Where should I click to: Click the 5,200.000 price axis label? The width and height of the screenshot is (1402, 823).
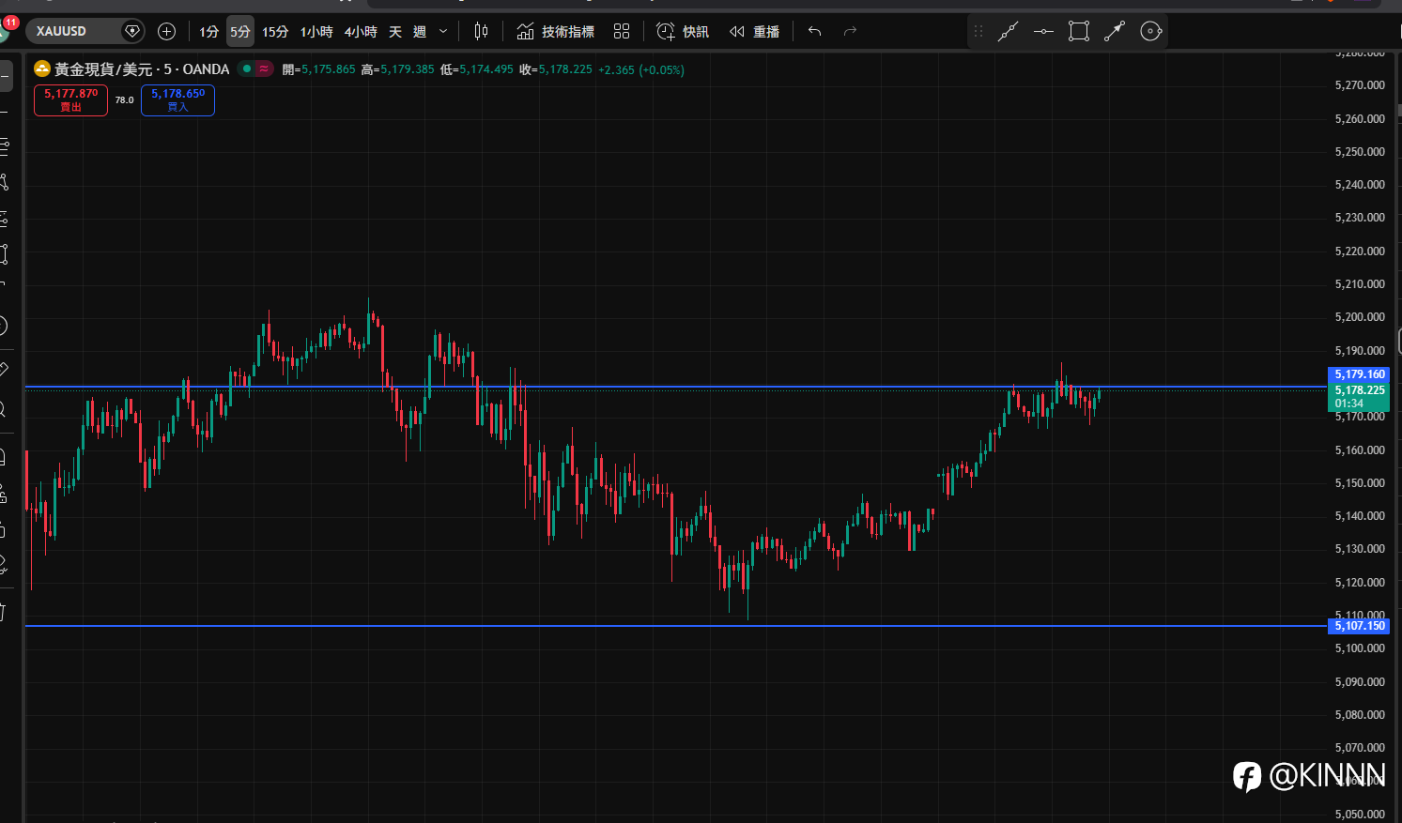[1360, 317]
